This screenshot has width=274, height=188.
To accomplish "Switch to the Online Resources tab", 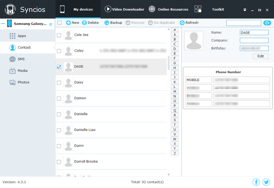I will coord(168,9).
